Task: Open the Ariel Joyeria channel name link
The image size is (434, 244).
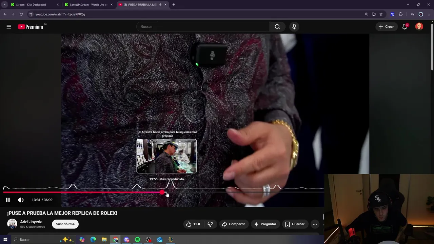Action: [31, 222]
